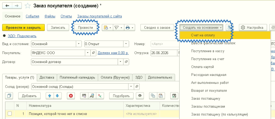Open Заказы покупателей с сайта link

click(100, 16)
